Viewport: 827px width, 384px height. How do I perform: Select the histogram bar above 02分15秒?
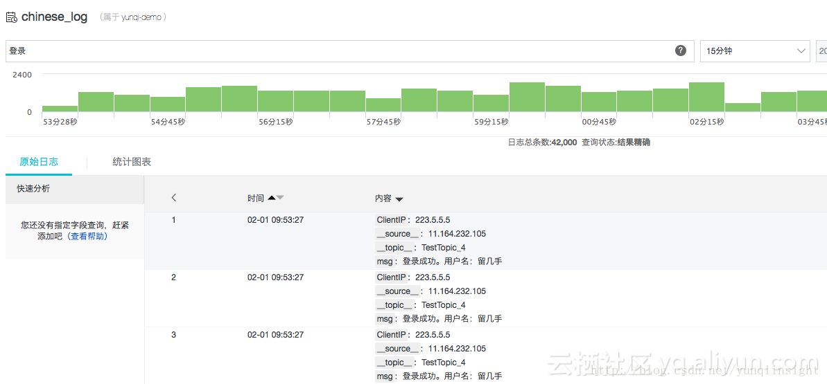[x=706, y=97]
